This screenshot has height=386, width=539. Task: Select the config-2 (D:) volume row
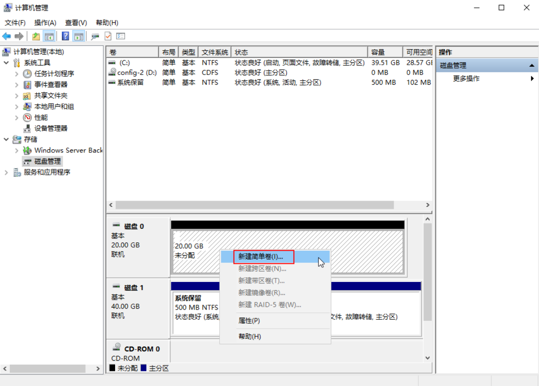[269, 73]
